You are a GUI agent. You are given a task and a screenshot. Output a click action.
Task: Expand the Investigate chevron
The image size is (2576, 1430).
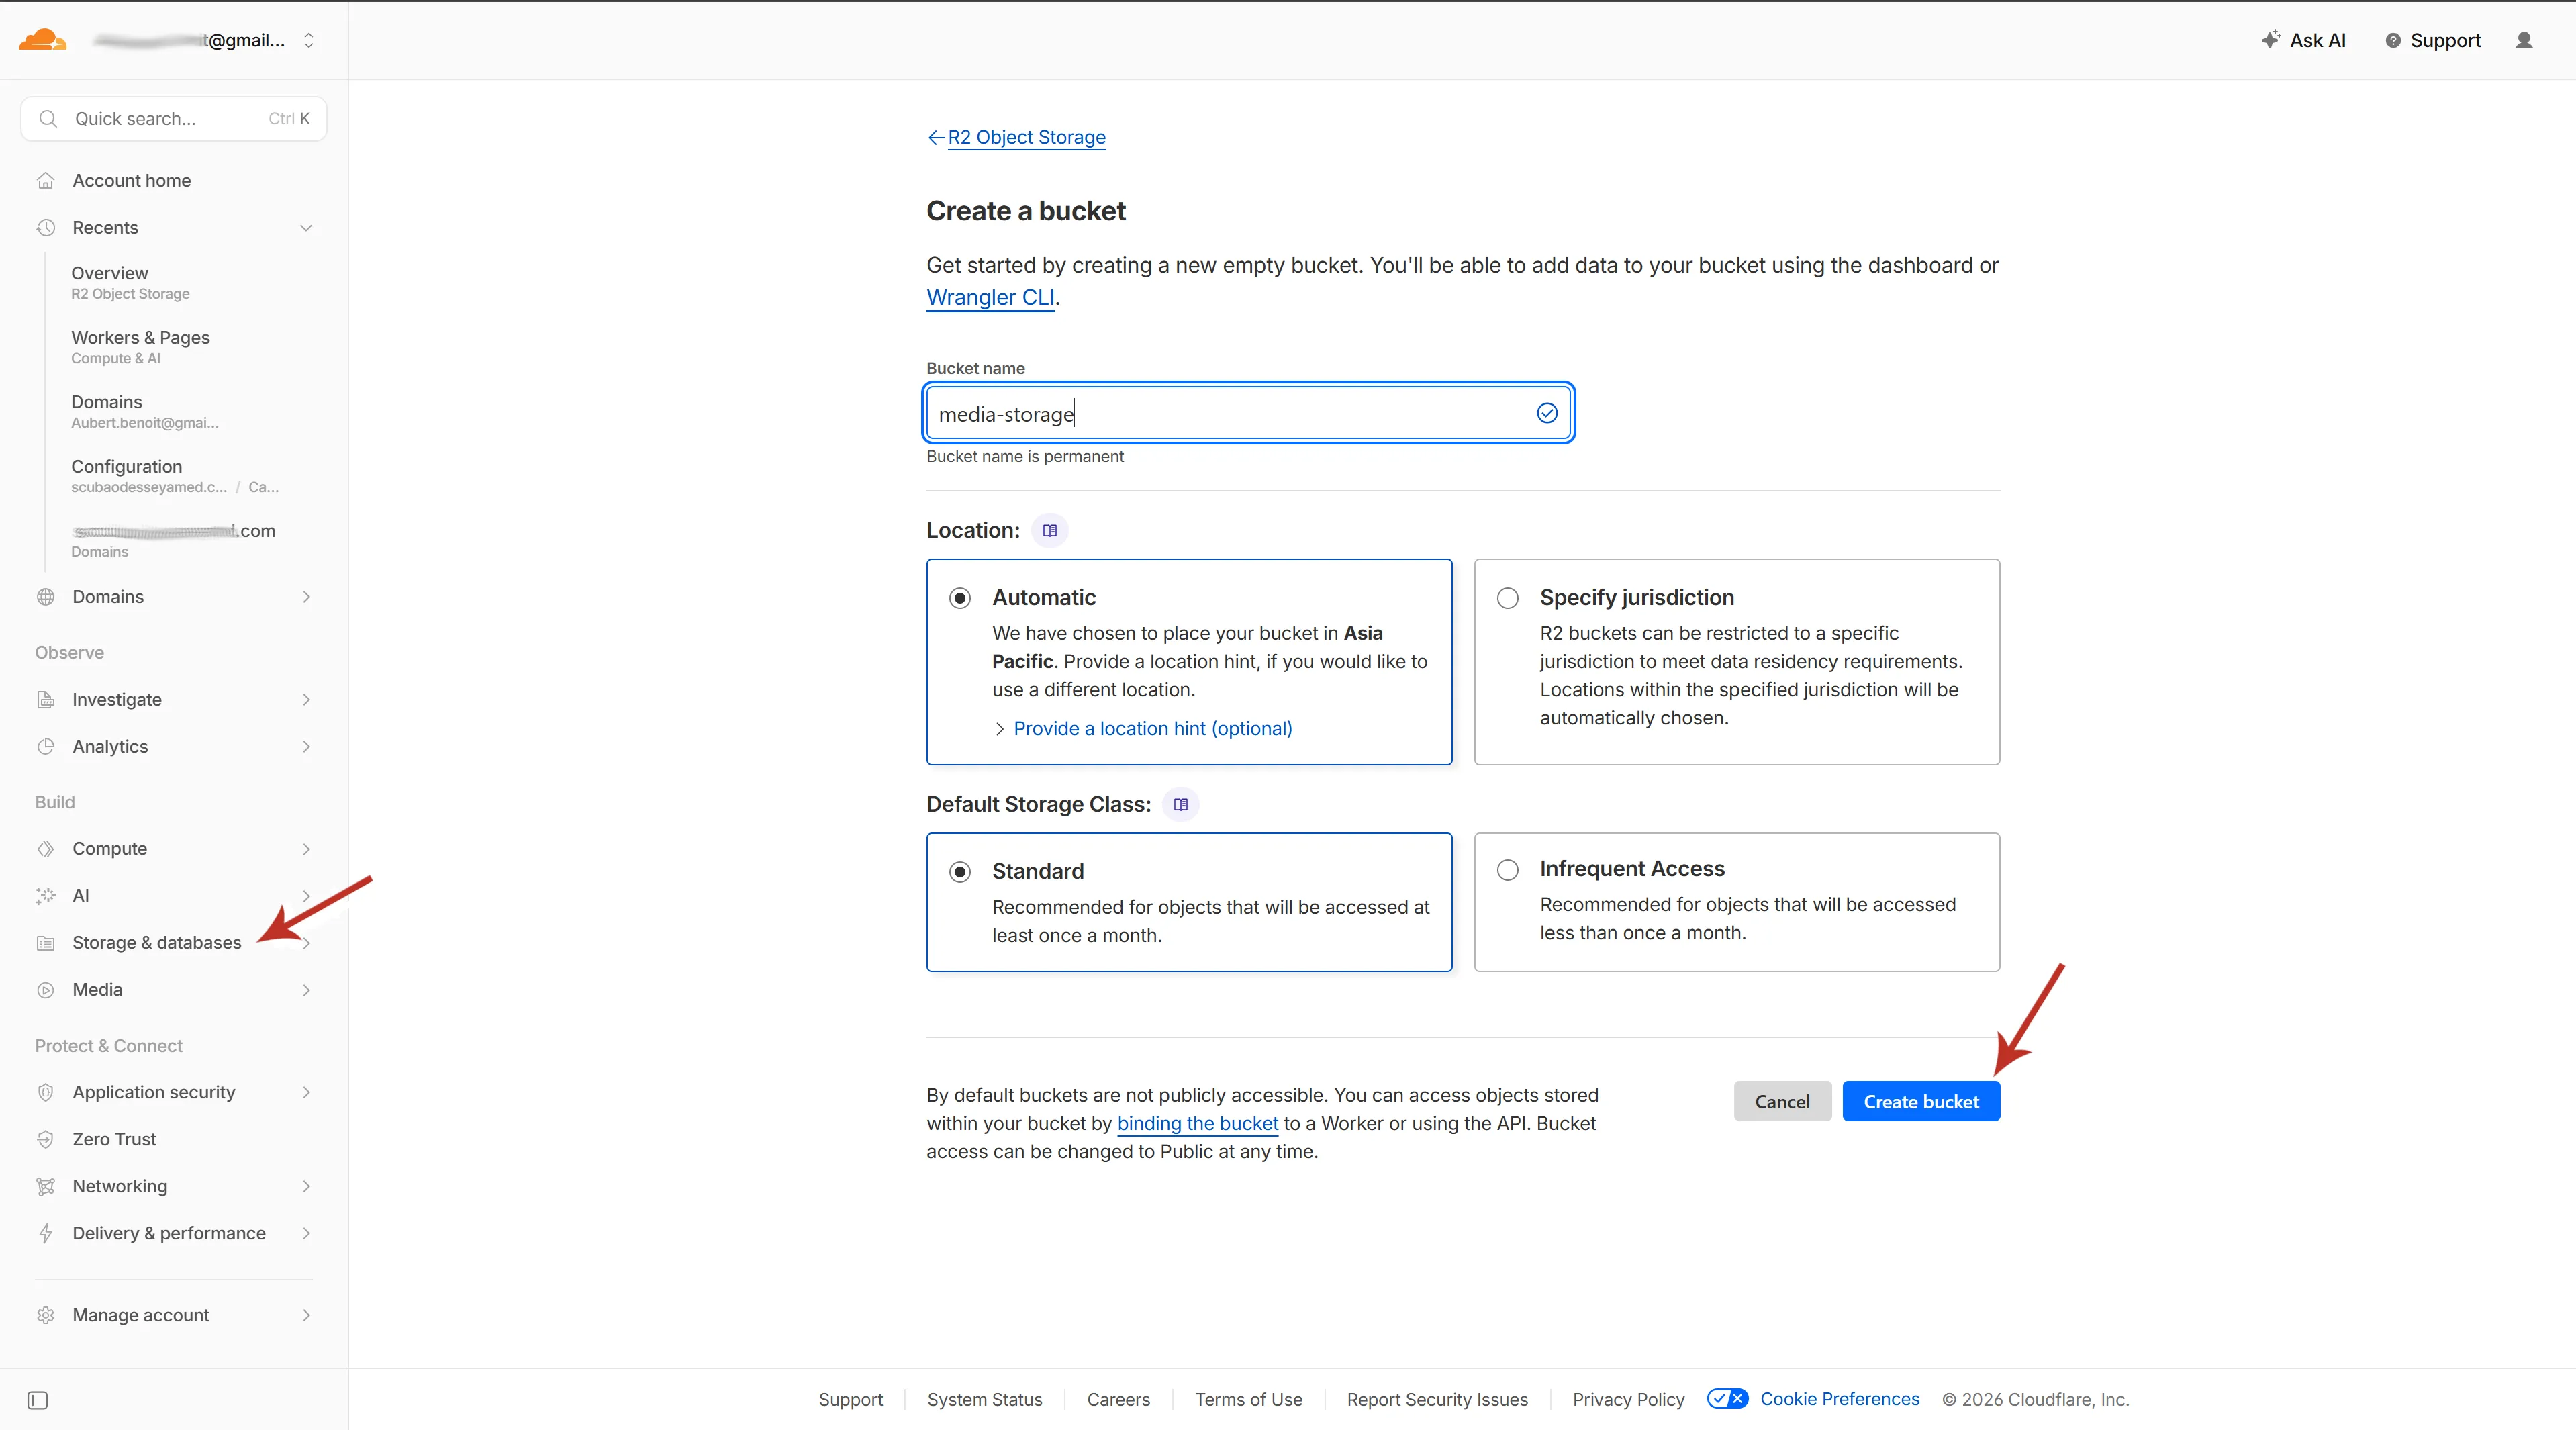(306, 699)
